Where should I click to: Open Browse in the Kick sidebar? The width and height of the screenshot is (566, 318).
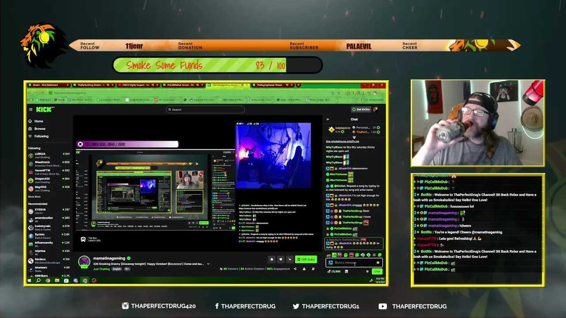(37, 129)
